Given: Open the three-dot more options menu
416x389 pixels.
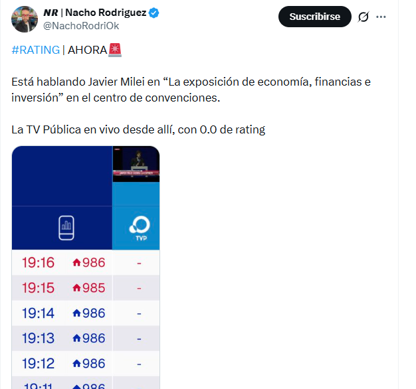Looking at the screenshot, I should (381, 17).
